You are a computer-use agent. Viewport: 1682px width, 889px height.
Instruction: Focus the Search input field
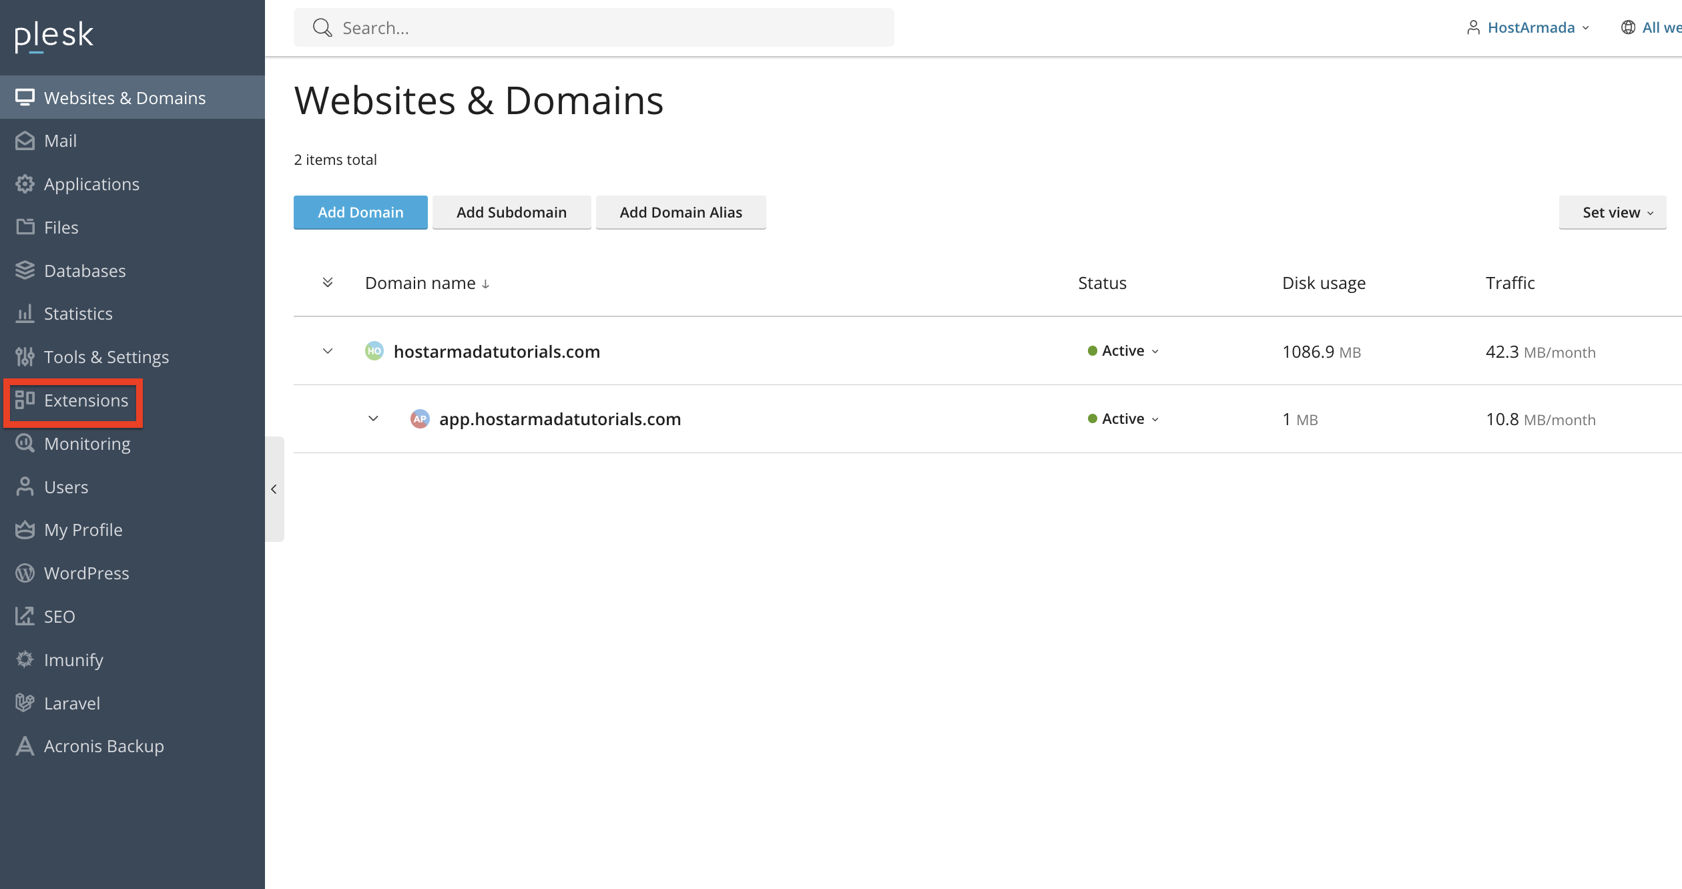[x=594, y=27]
